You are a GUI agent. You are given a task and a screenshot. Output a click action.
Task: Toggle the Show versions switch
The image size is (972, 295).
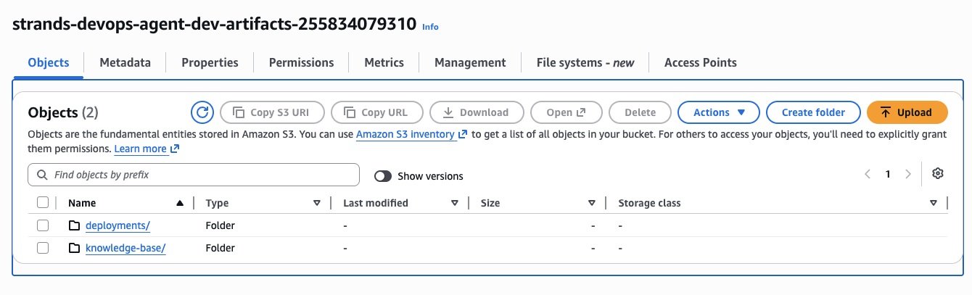pyautogui.click(x=383, y=176)
